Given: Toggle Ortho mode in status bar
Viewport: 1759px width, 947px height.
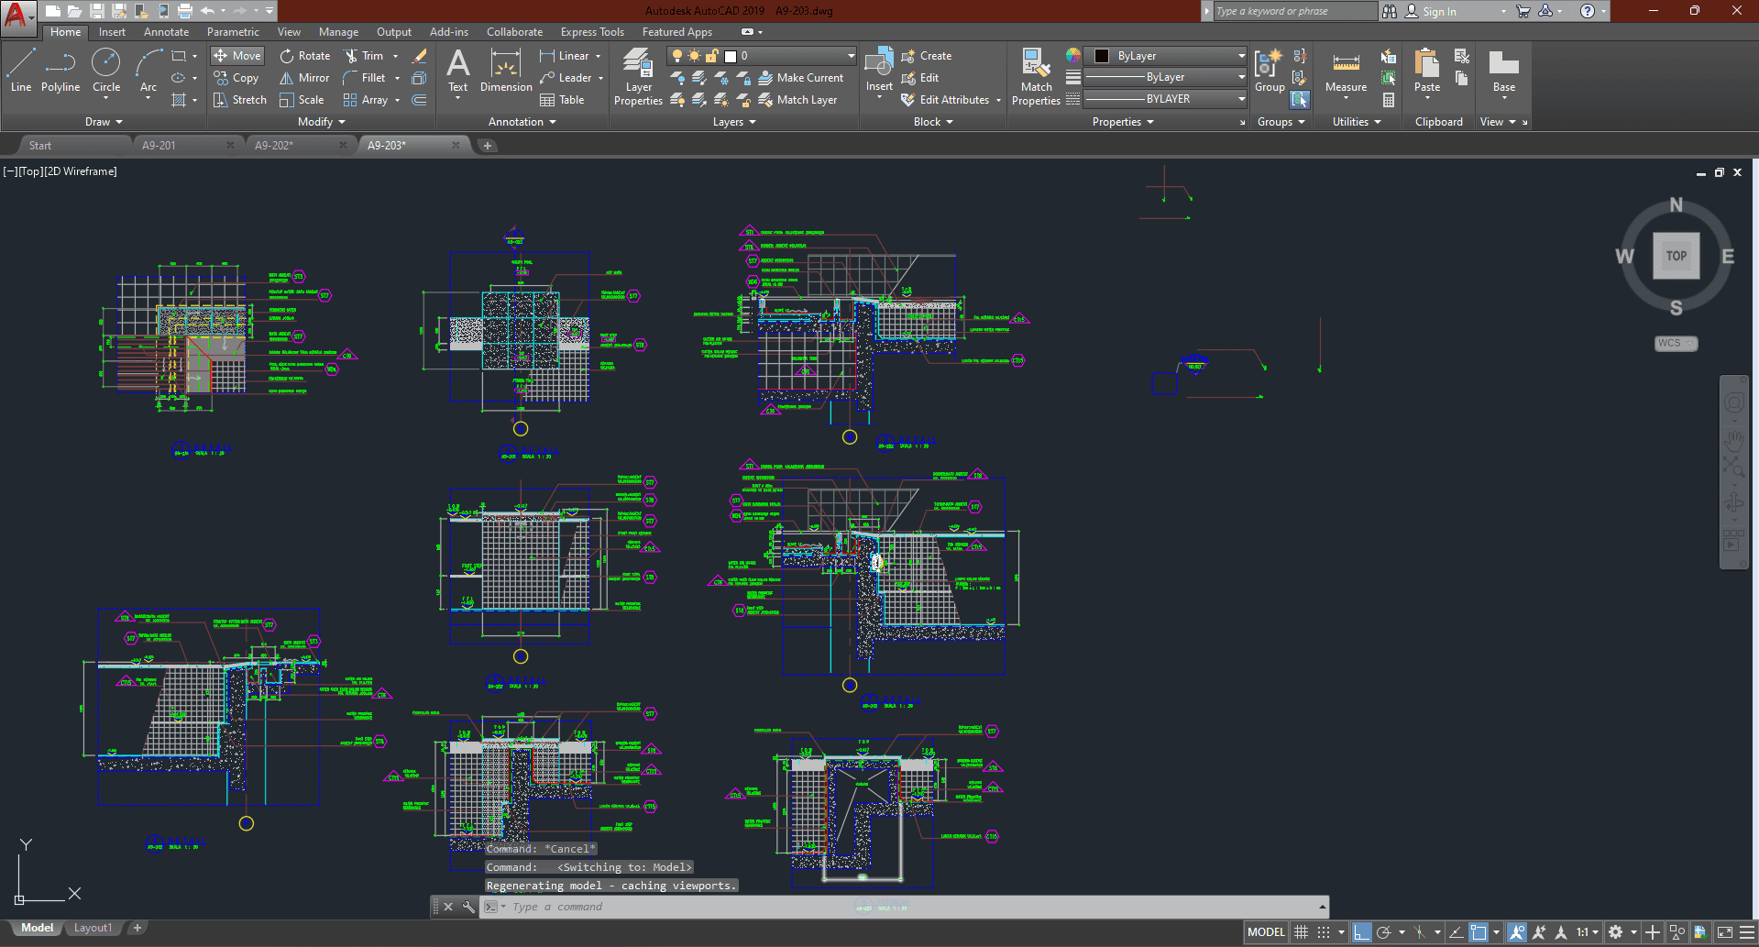Looking at the screenshot, I should 1361,932.
